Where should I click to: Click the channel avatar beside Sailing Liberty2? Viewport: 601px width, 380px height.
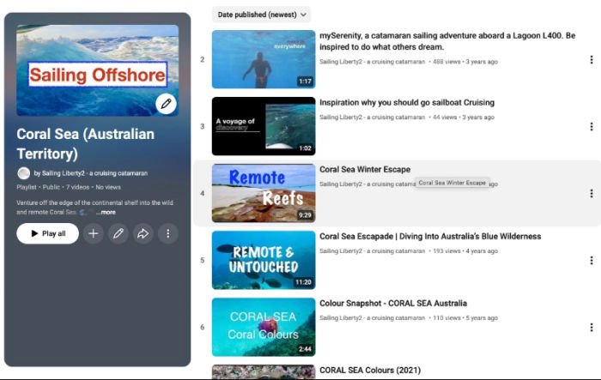coord(24,173)
